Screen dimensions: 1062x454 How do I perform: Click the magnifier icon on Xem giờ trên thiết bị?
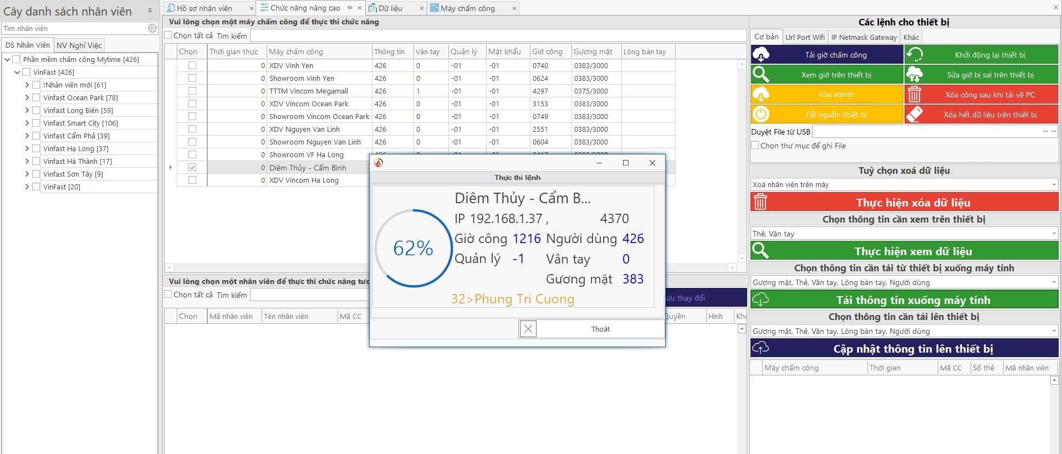click(761, 75)
